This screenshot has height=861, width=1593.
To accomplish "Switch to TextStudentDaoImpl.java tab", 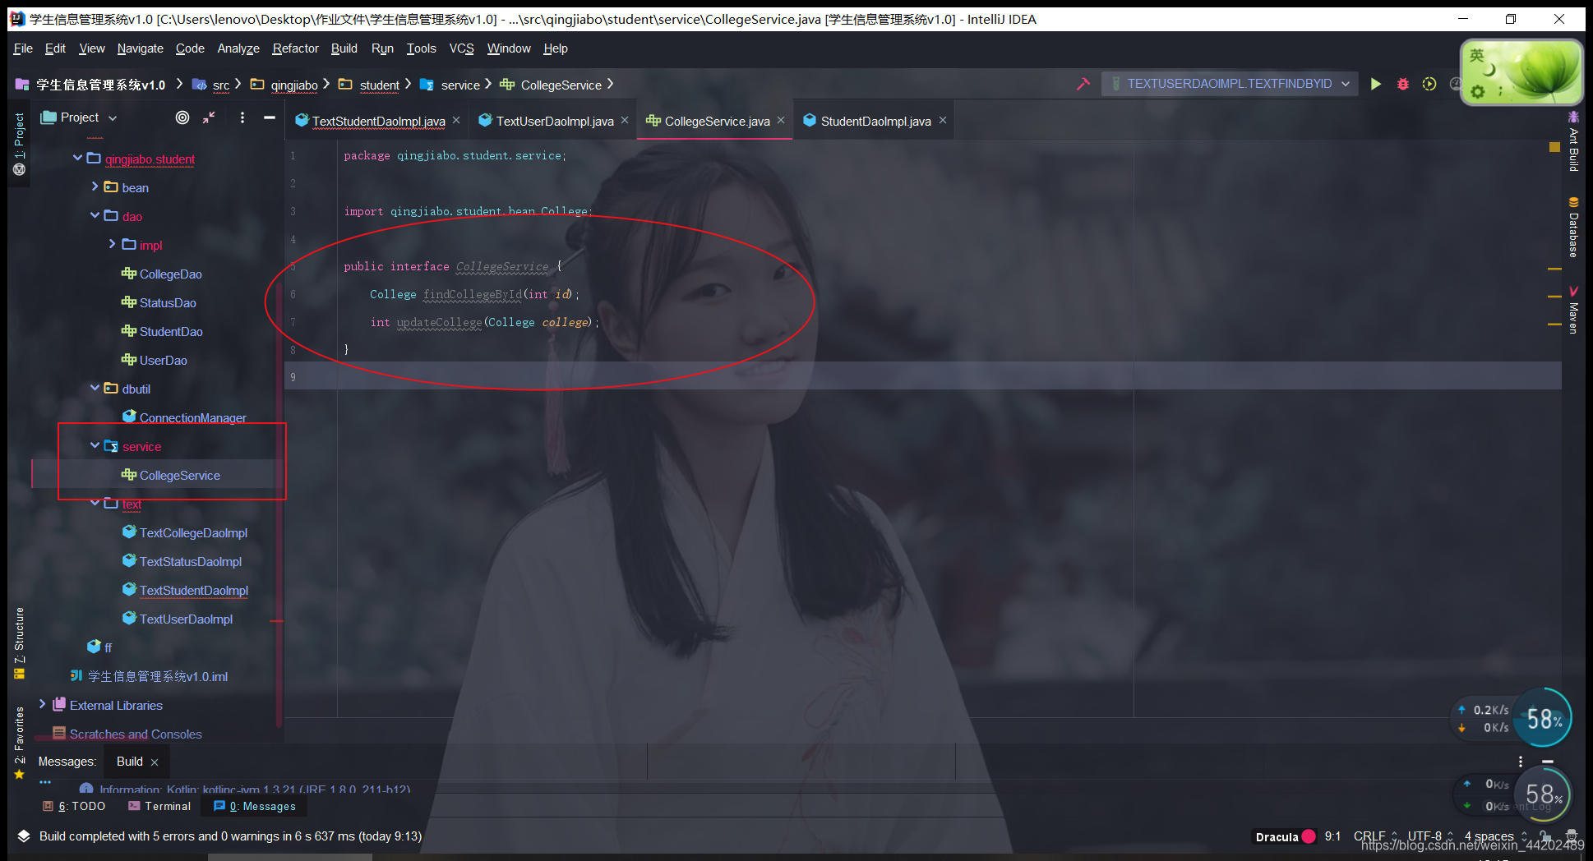I will [378, 121].
